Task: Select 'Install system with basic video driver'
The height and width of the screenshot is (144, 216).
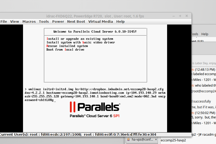Action: 81,42
